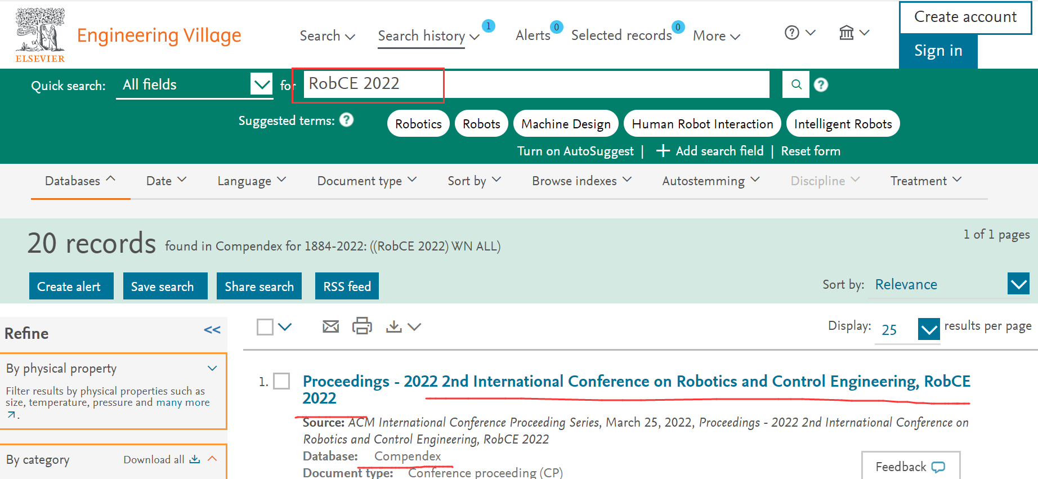Expand By physical property section
The image size is (1038, 479).
coord(212,368)
